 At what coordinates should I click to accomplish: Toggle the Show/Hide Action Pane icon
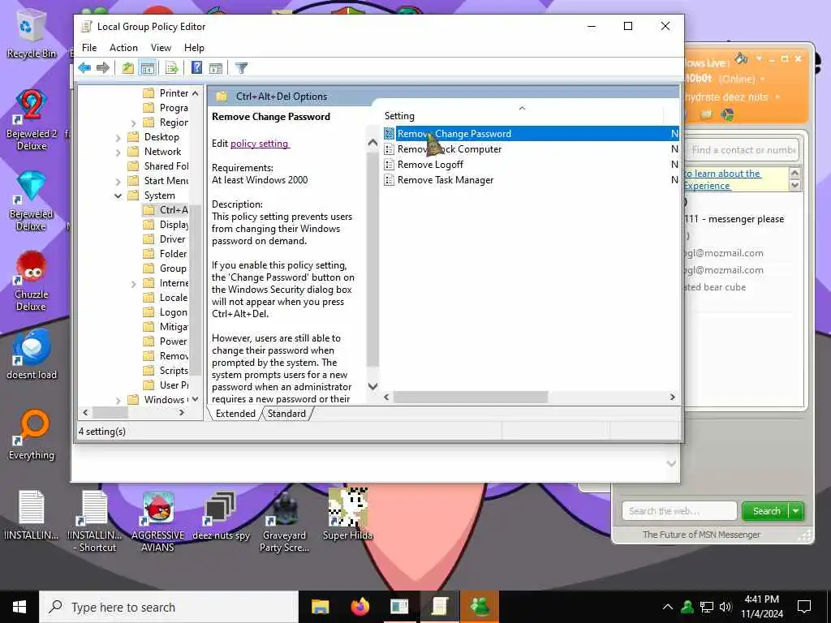[x=216, y=68]
